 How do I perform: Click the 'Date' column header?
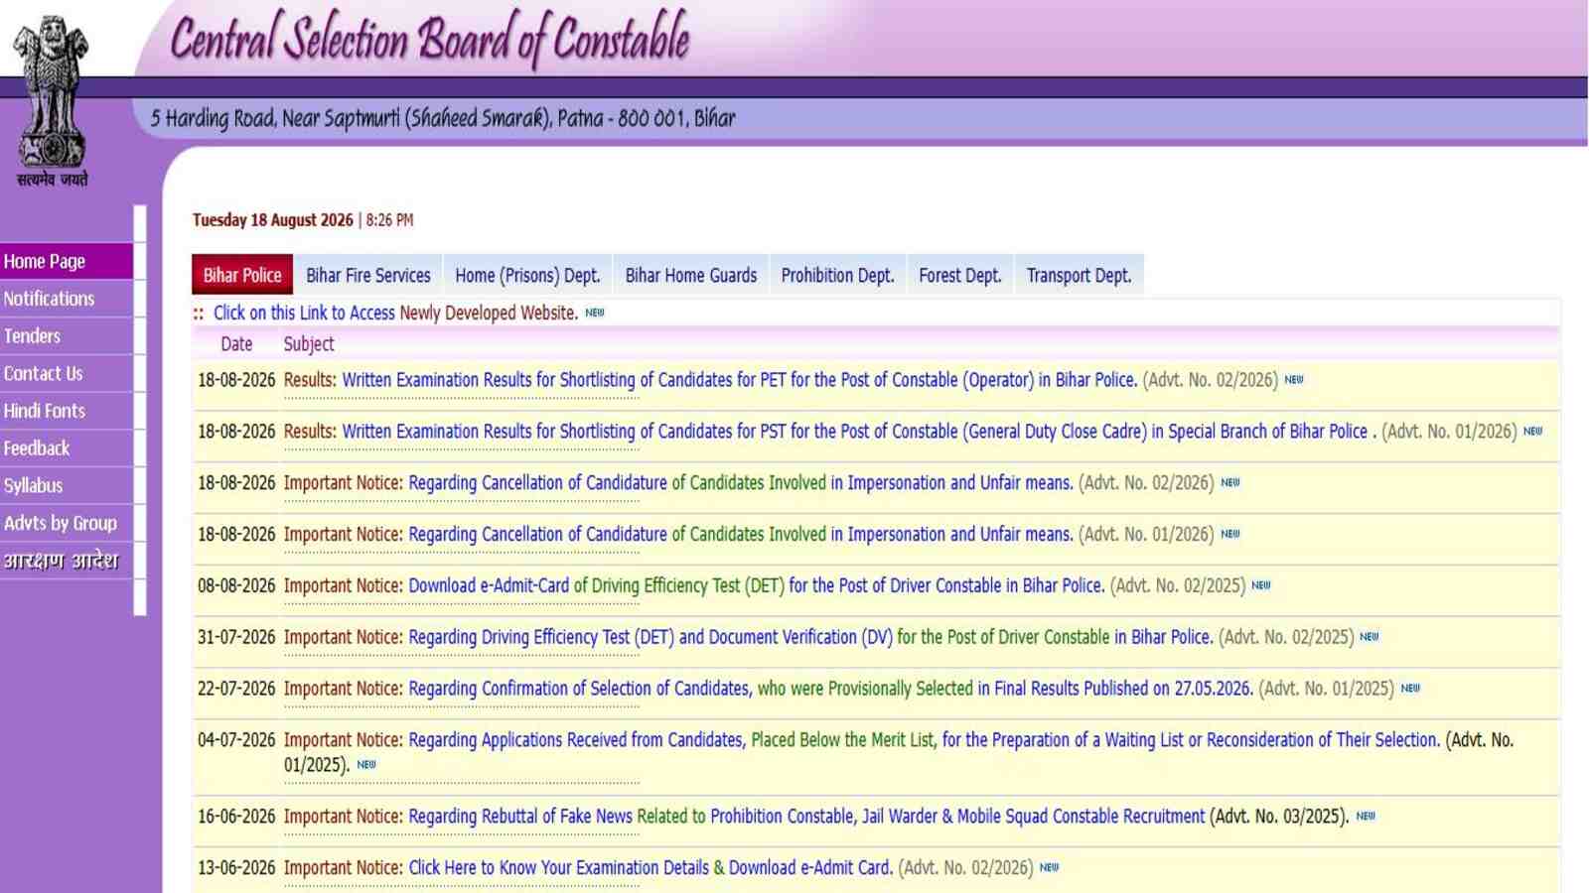pyautogui.click(x=236, y=344)
